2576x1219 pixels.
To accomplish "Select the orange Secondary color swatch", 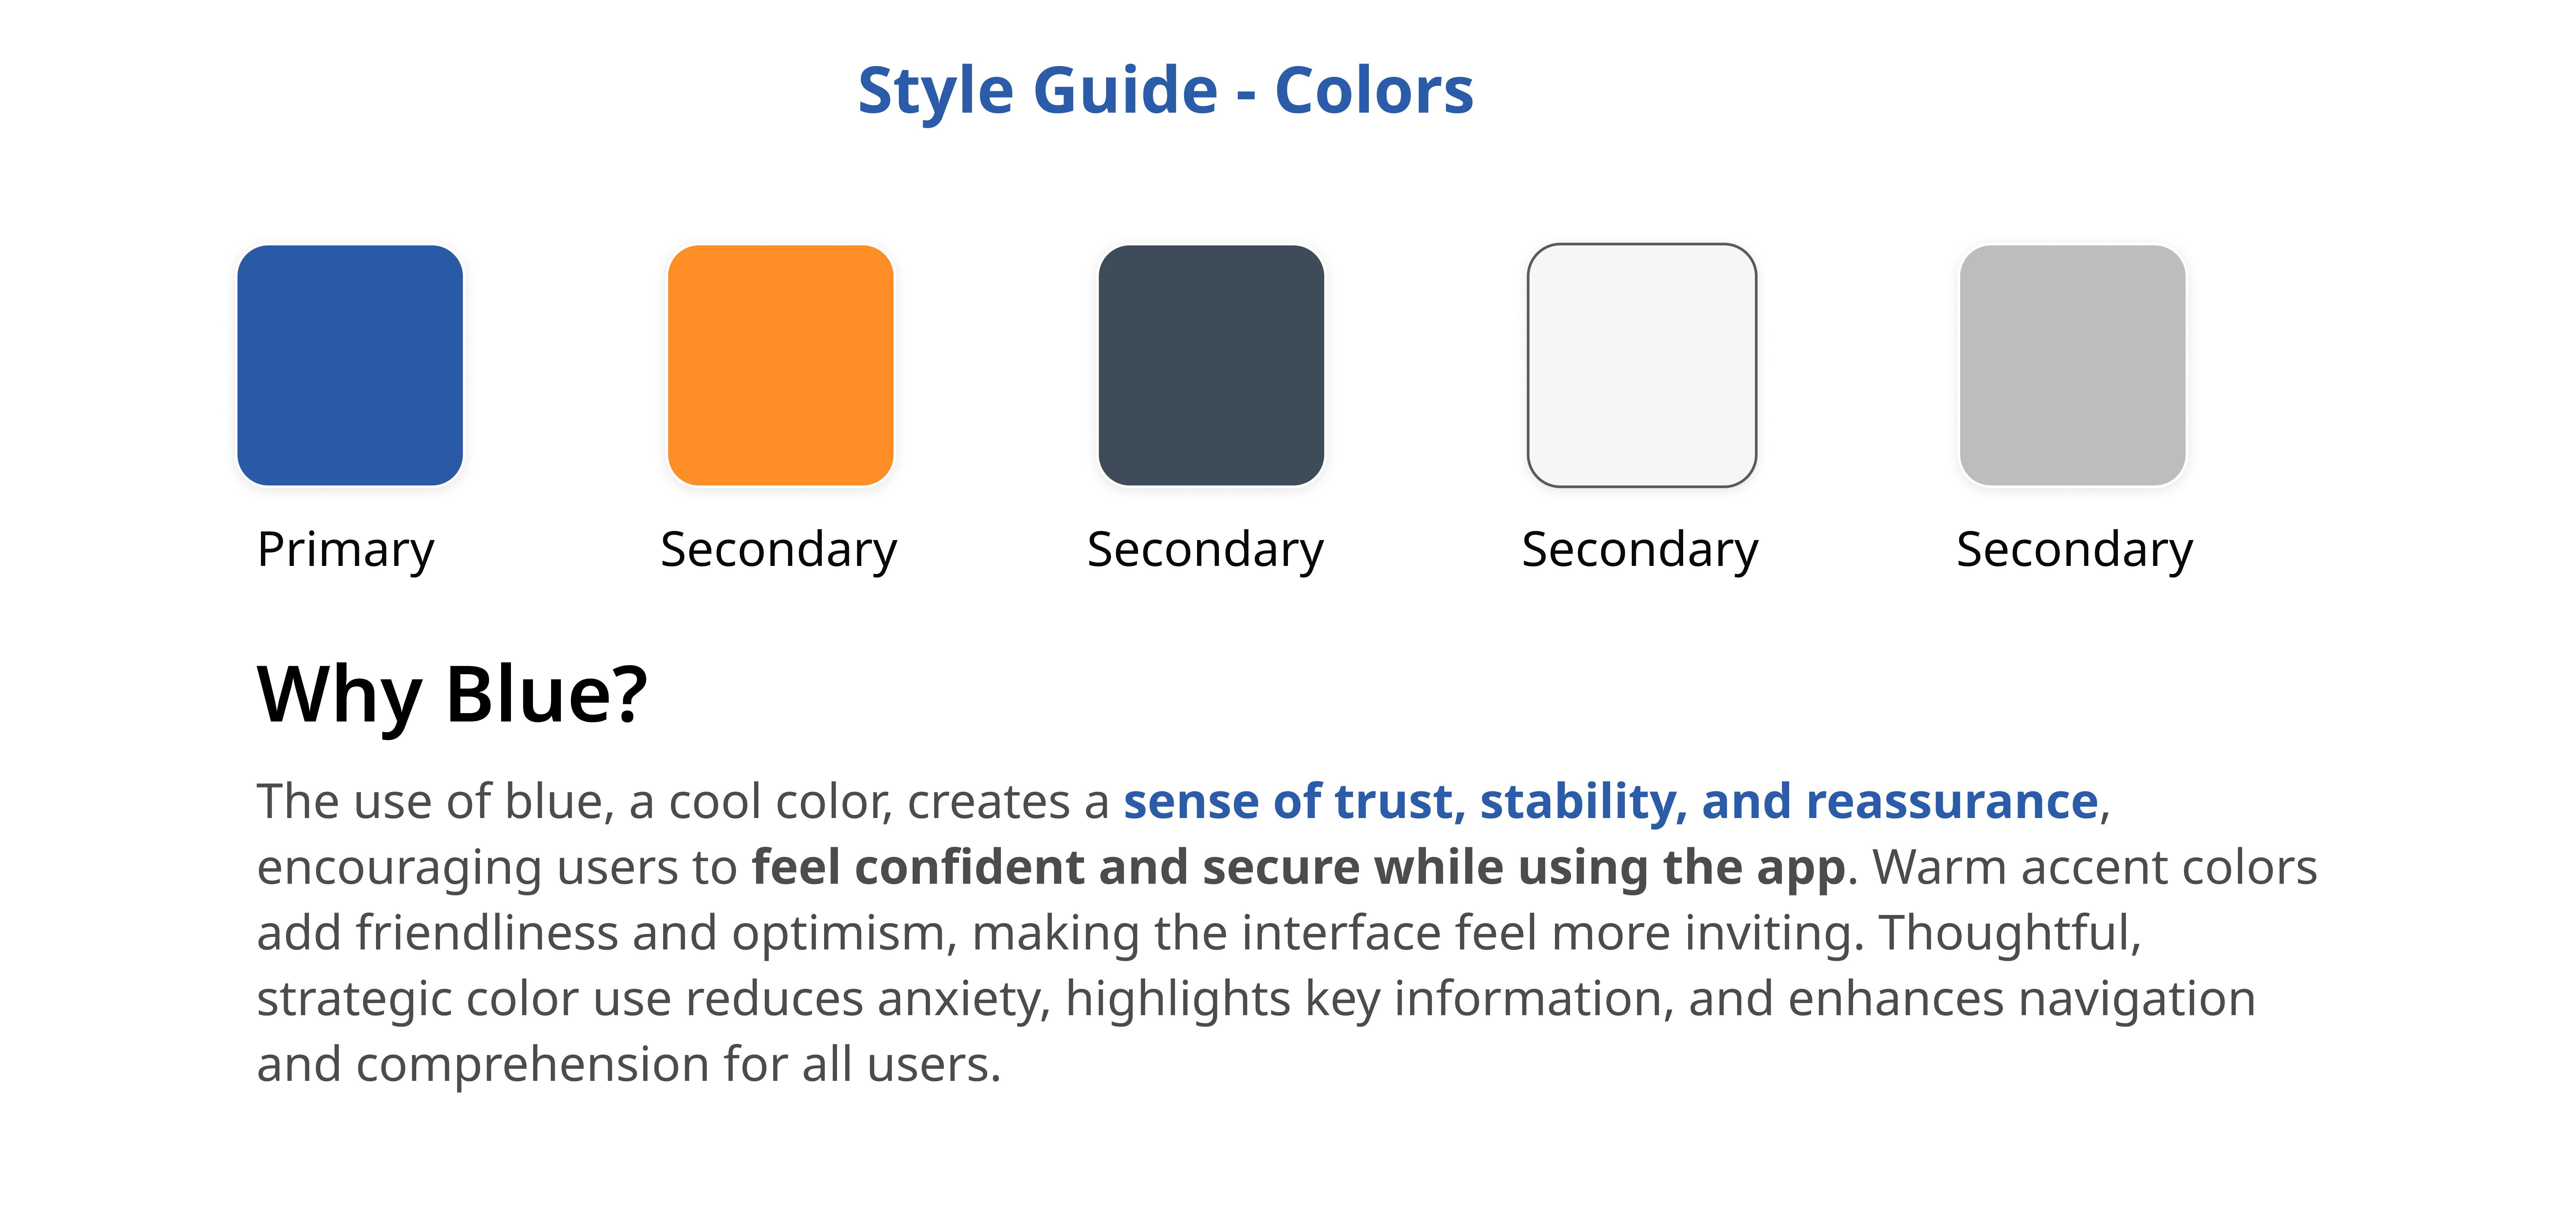I will pyautogui.click(x=781, y=366).
